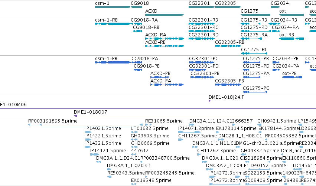Select the CG32301-PD protein label

204,66
